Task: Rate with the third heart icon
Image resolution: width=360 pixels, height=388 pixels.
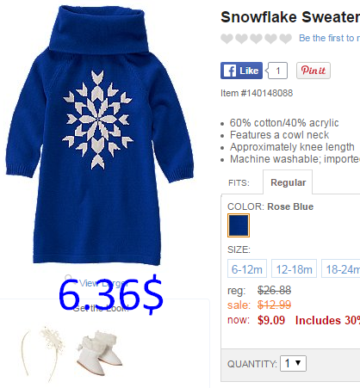Action: (x=256, y=39)
